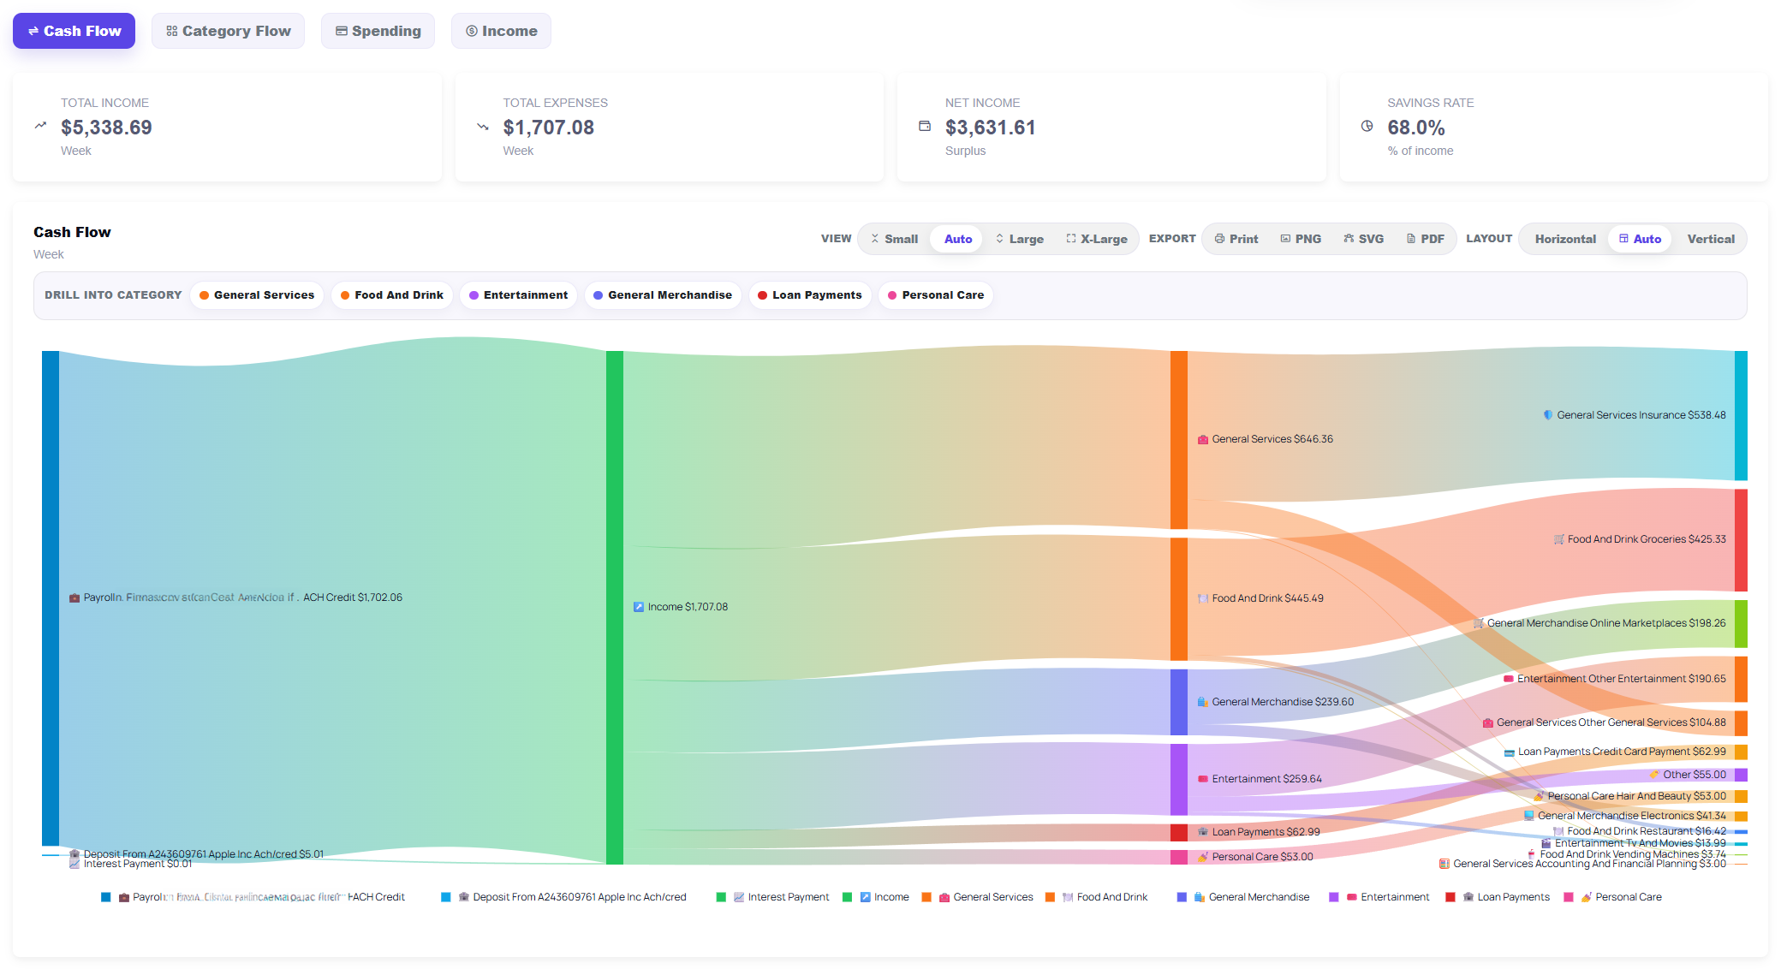Screen dimensions: 1781x969
Task: Click Credit Card Payment $62.99 label
Action: click(x=1615, y=752)
